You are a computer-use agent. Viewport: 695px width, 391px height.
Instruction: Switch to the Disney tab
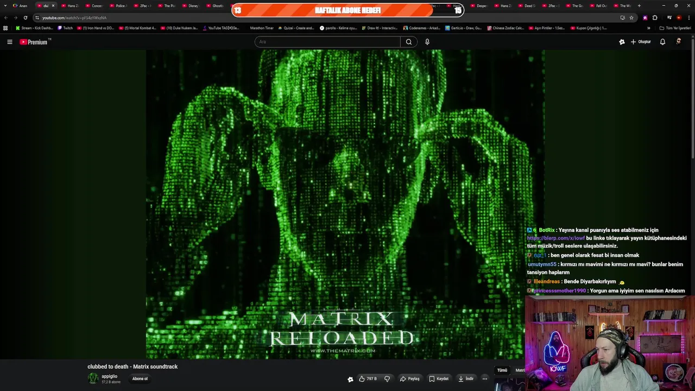pyautogui.click(x=191, y=5)
